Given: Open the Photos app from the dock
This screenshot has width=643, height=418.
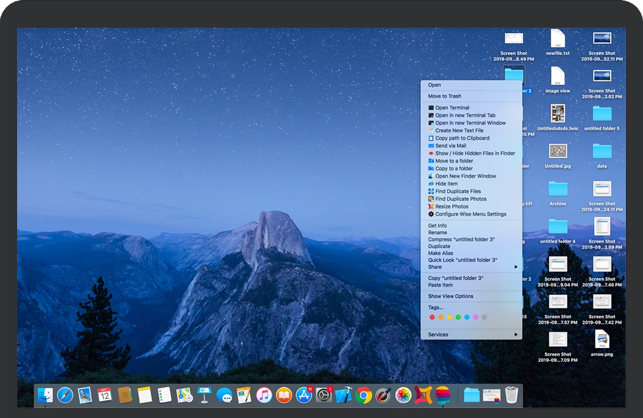Looking at the screenshot, I should coord(403,395).
